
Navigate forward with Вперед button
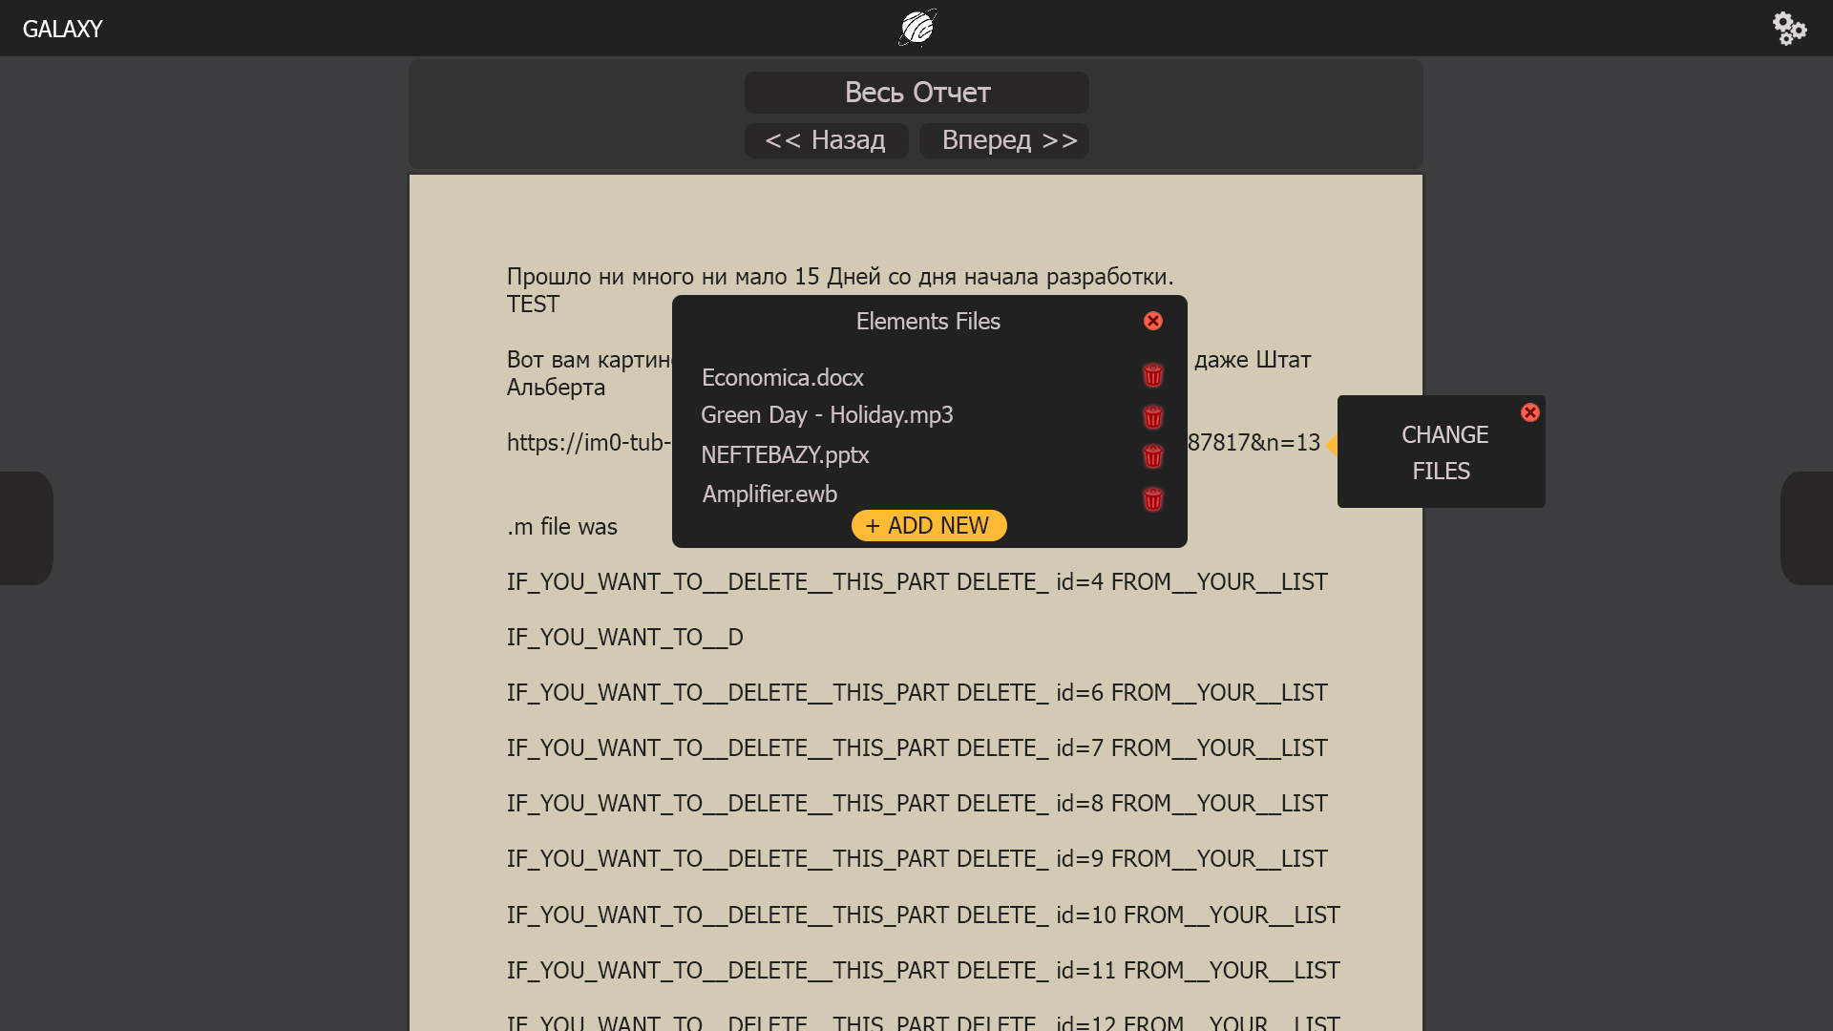click(x=1006, y=139)
